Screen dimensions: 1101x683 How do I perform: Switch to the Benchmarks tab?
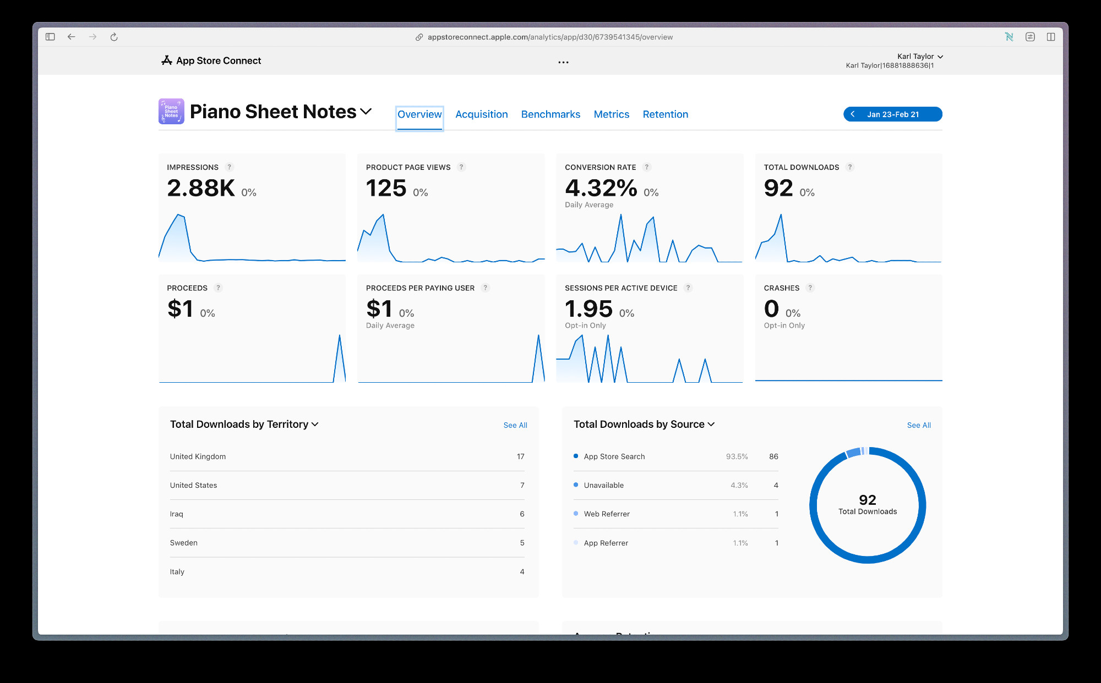click(x=550, y=114)
